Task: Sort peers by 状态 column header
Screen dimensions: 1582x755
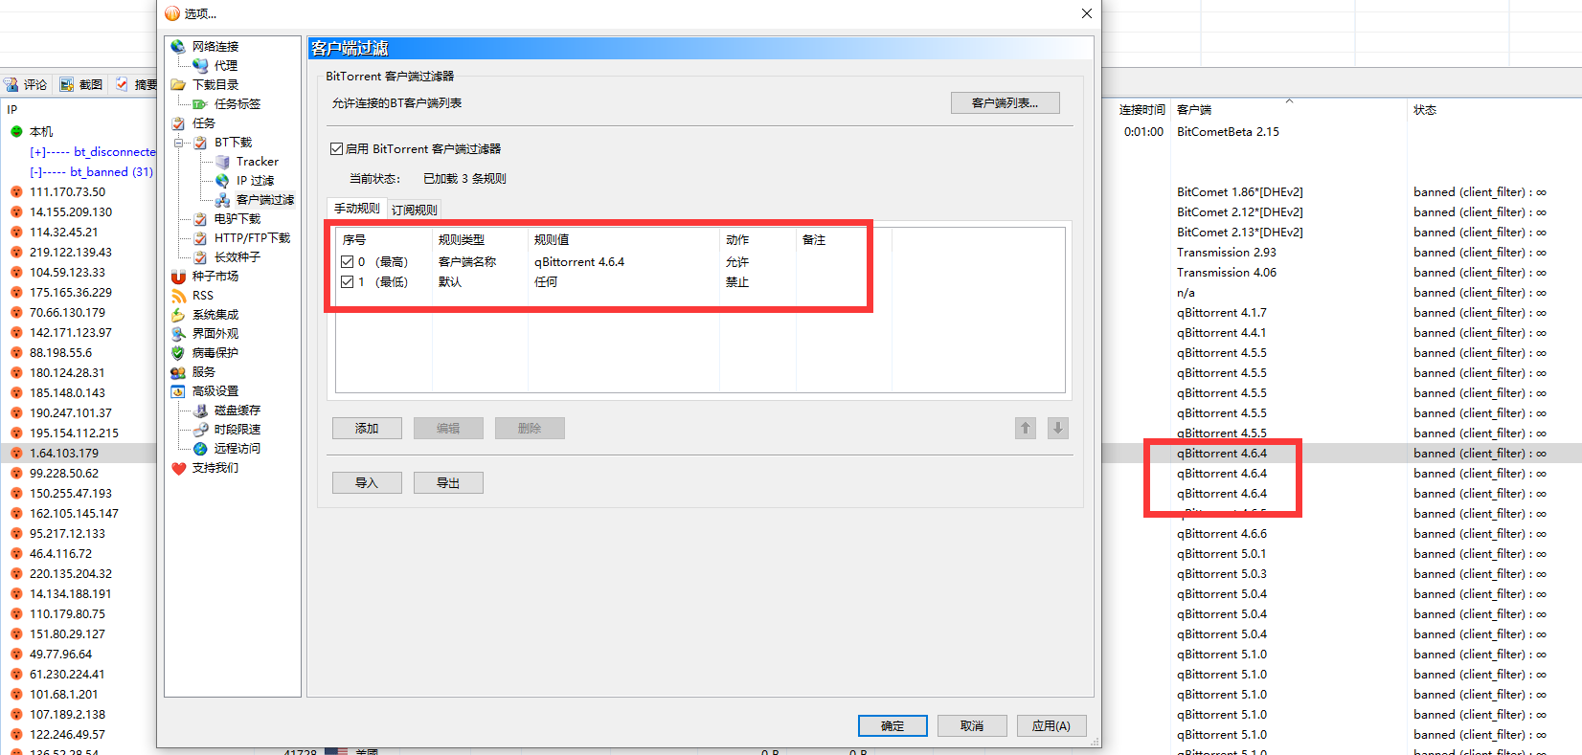Action: tap(1425, 109)
